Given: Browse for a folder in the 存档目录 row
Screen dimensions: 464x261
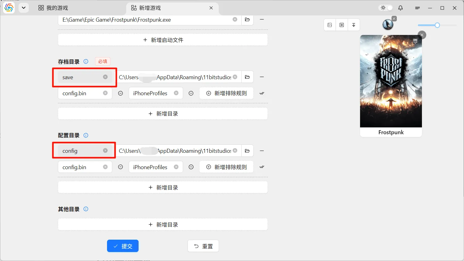Looking at the screenshot, I should (x=247, y=77).
